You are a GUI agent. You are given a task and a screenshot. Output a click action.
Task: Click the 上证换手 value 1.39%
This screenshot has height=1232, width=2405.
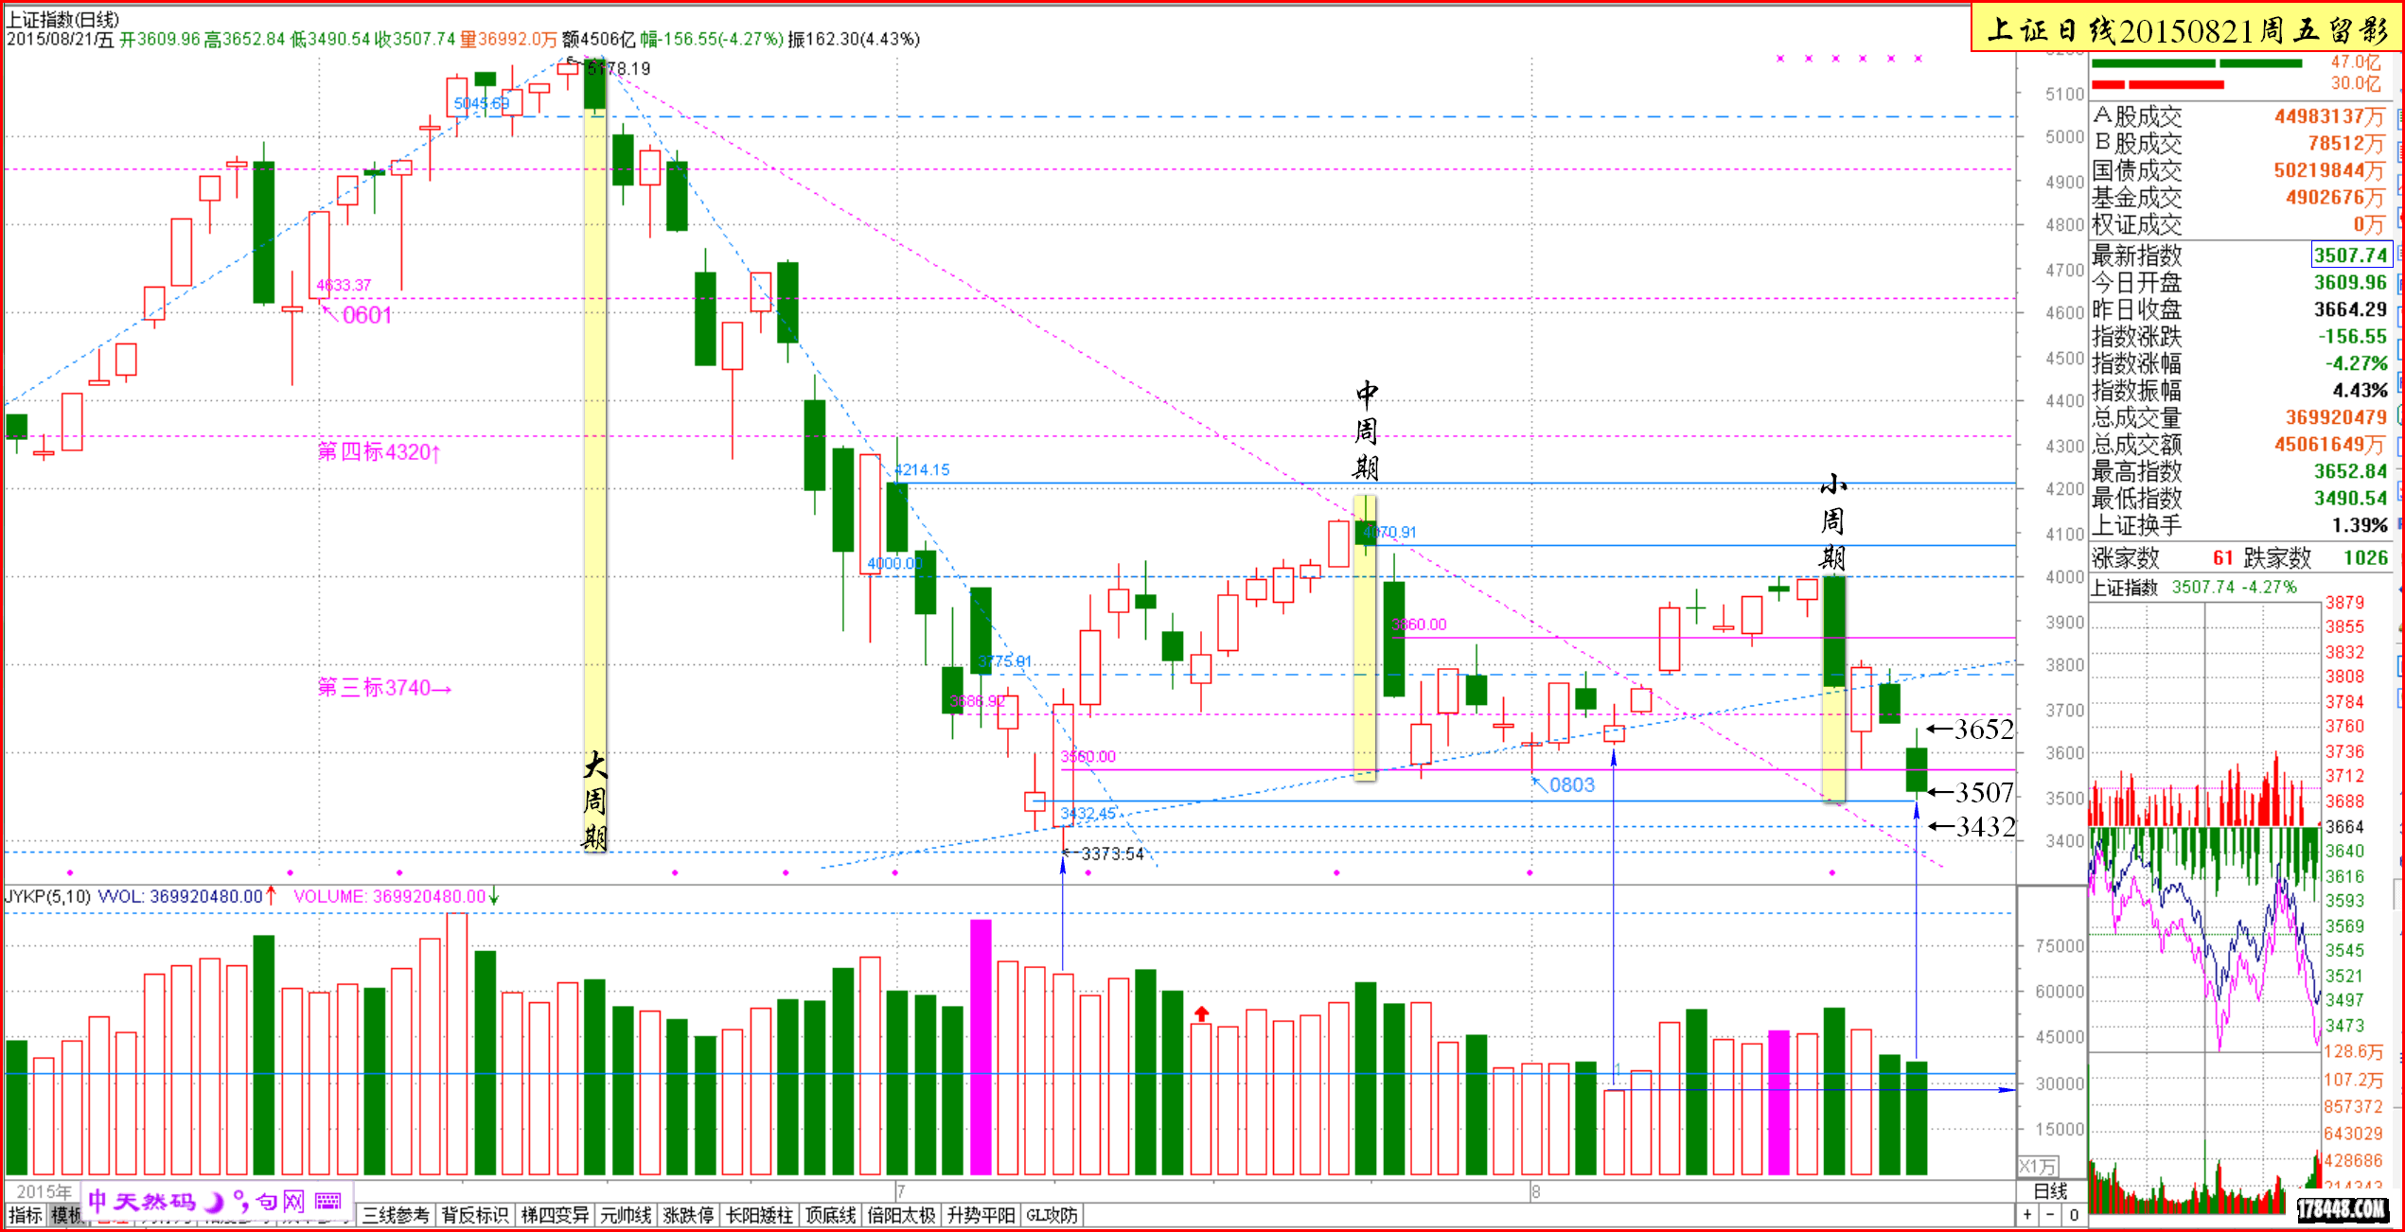click(2360, 525)
